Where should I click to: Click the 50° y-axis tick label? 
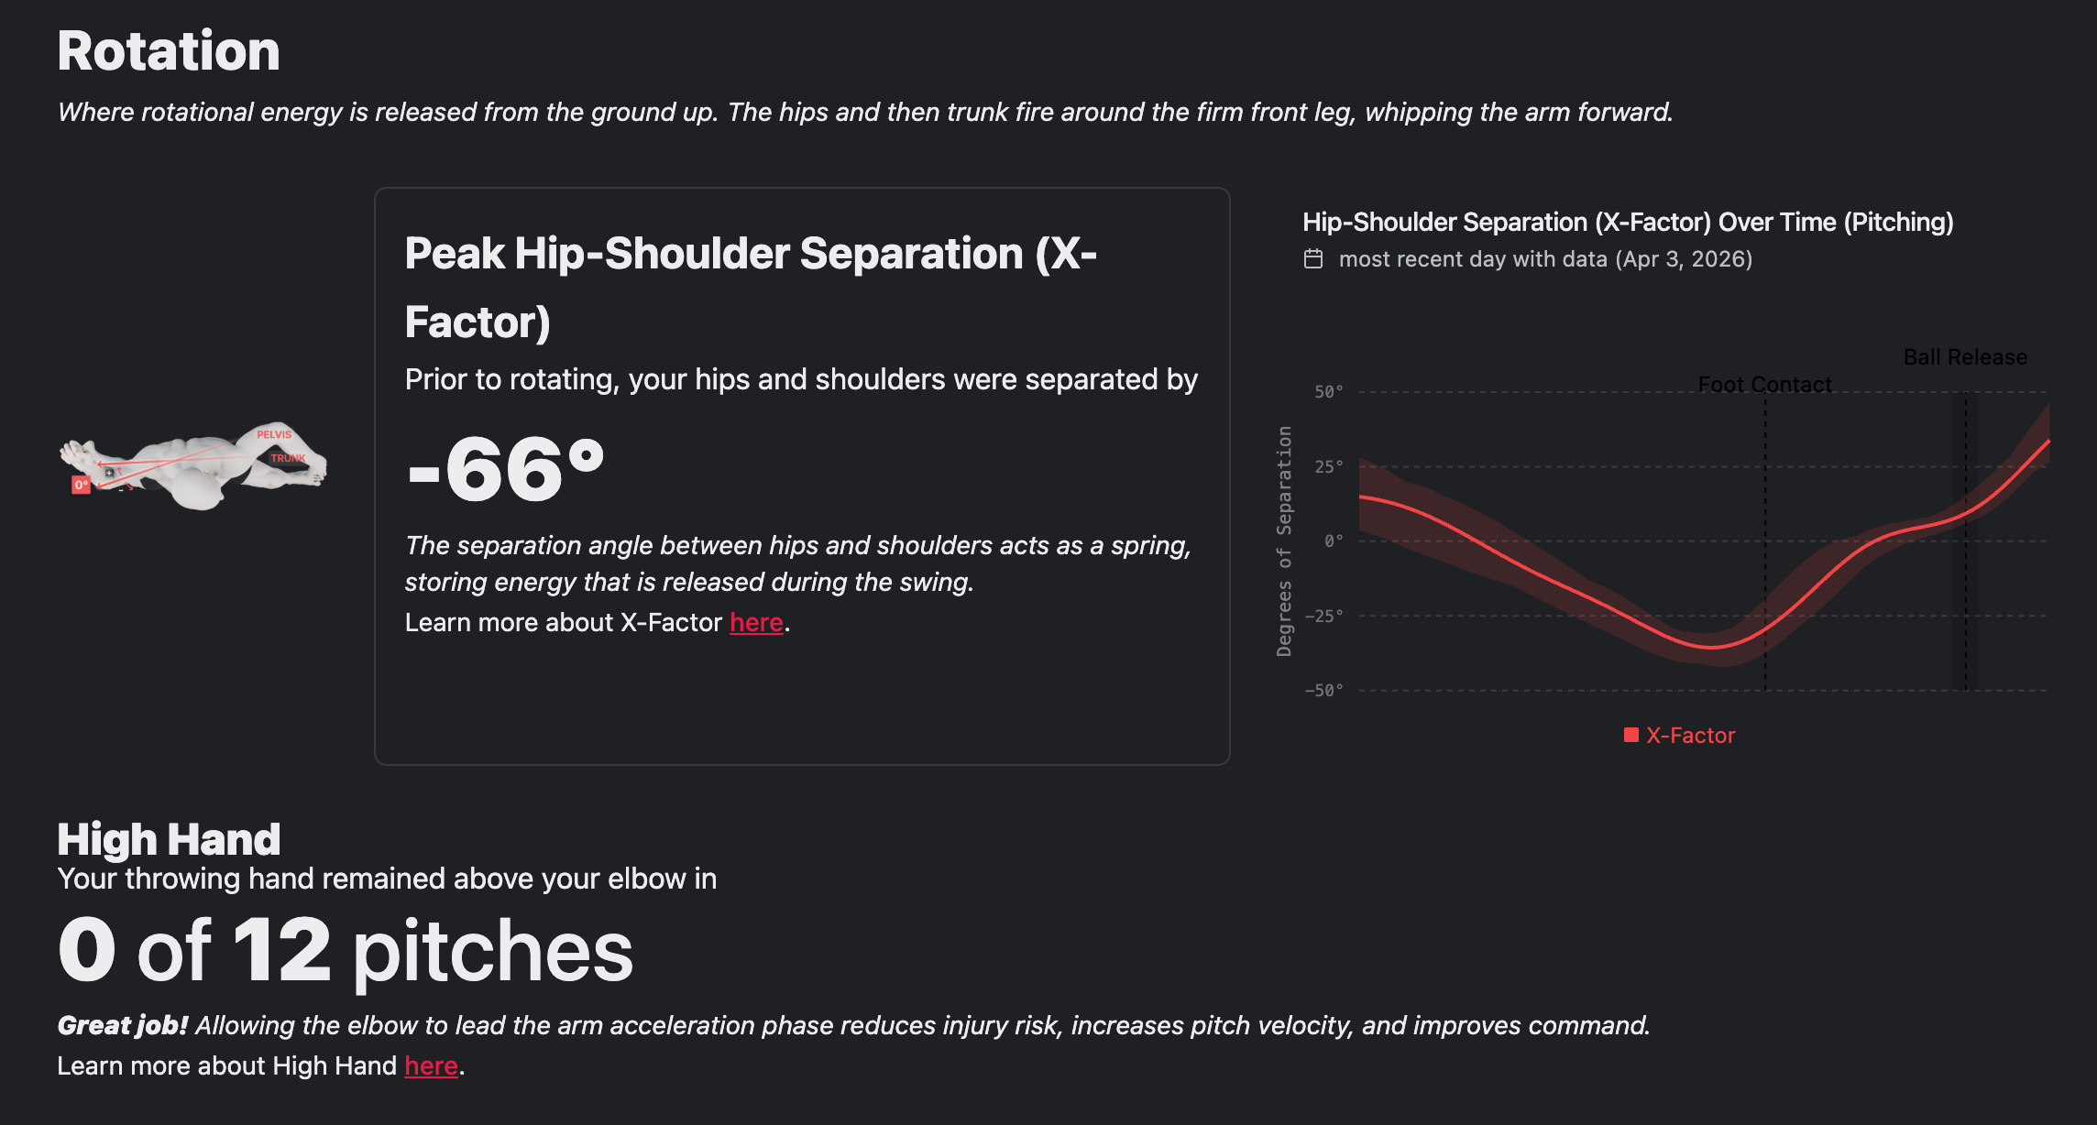(x=1328, y=392)
